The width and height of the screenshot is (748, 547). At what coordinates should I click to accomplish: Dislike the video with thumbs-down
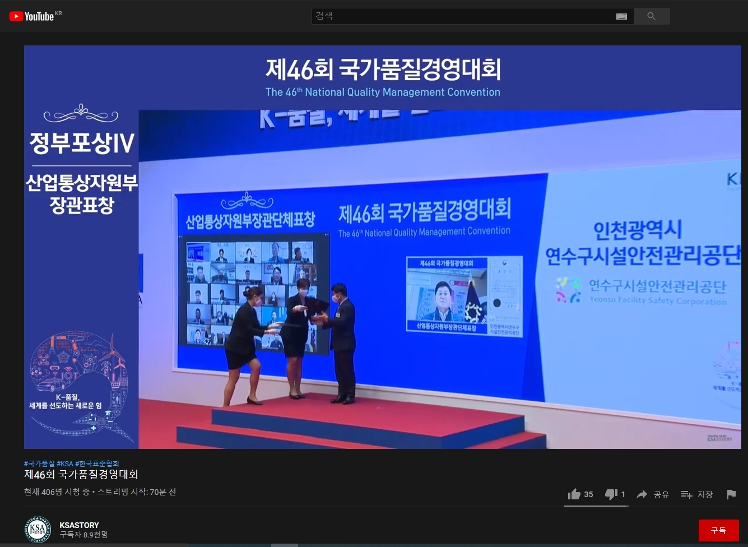(611, 494)
